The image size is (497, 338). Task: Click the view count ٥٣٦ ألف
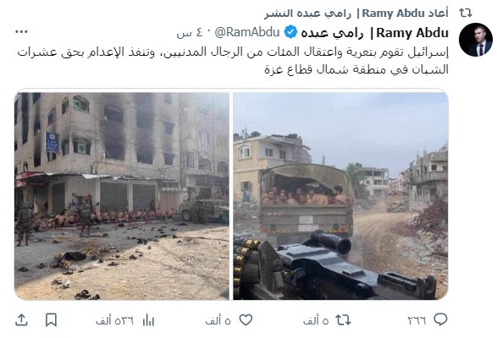point(114,320)
